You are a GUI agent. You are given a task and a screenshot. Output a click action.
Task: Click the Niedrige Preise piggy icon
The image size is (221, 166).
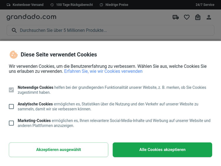tap(102, 5)
